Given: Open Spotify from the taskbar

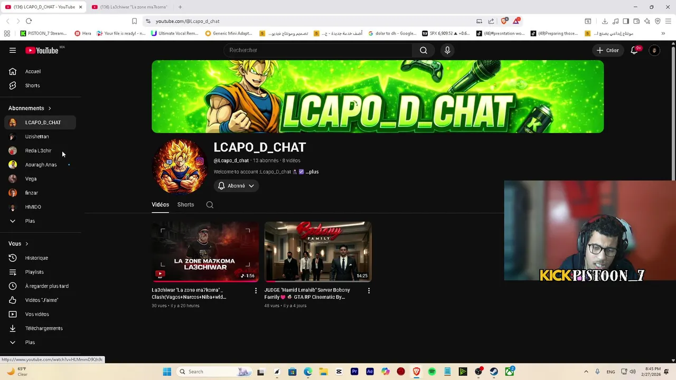Looking at the screenshot, I should tap(432, 372).
